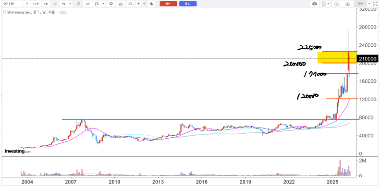Click the redo arrow icon

144,4
